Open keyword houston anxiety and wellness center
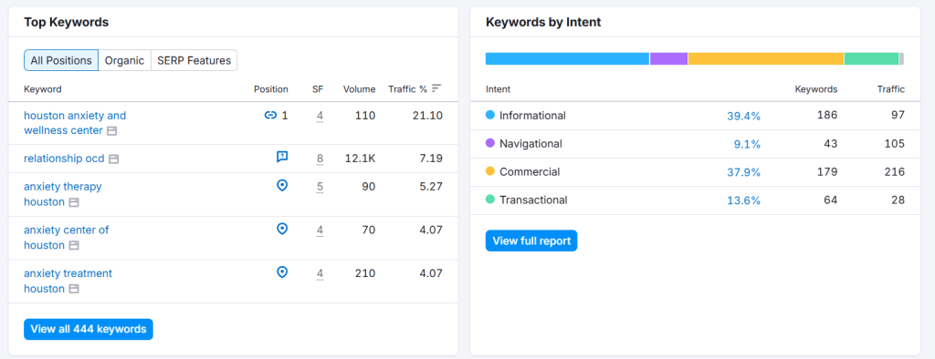 (x=75, y=123)
